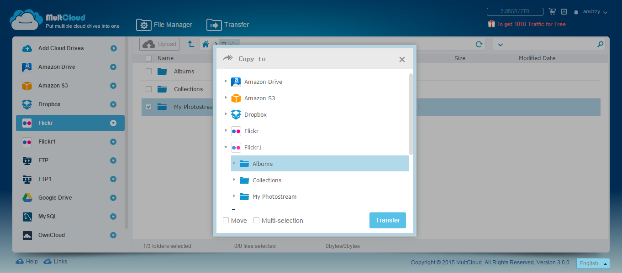Click Dropbox icon in Copy to dialog
622x273 pixels.
[x=236, y=115]
